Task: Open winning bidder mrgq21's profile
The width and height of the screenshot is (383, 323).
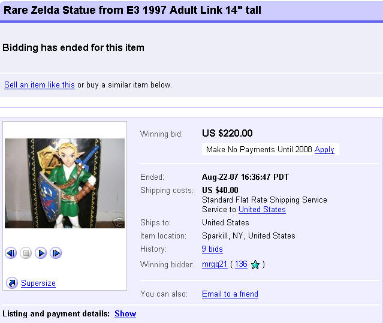Action: click(x=215, y=264)
